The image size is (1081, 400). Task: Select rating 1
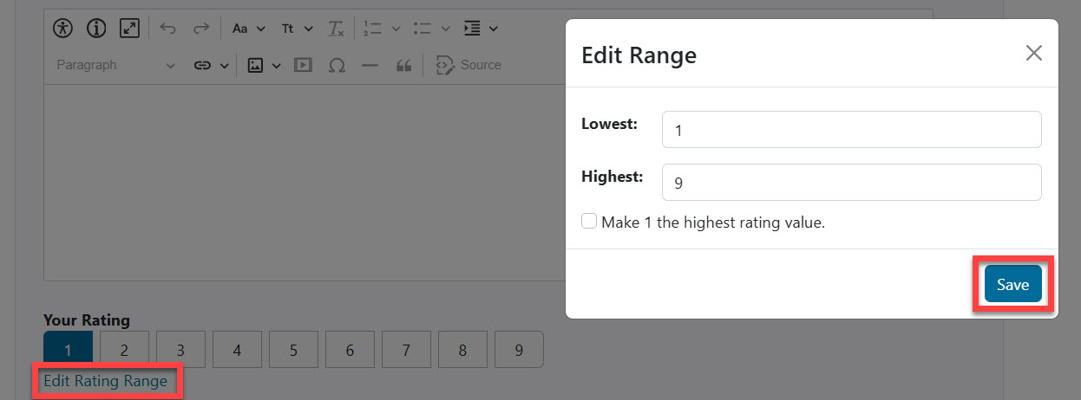pyautogui.click(x=68, y=350)
